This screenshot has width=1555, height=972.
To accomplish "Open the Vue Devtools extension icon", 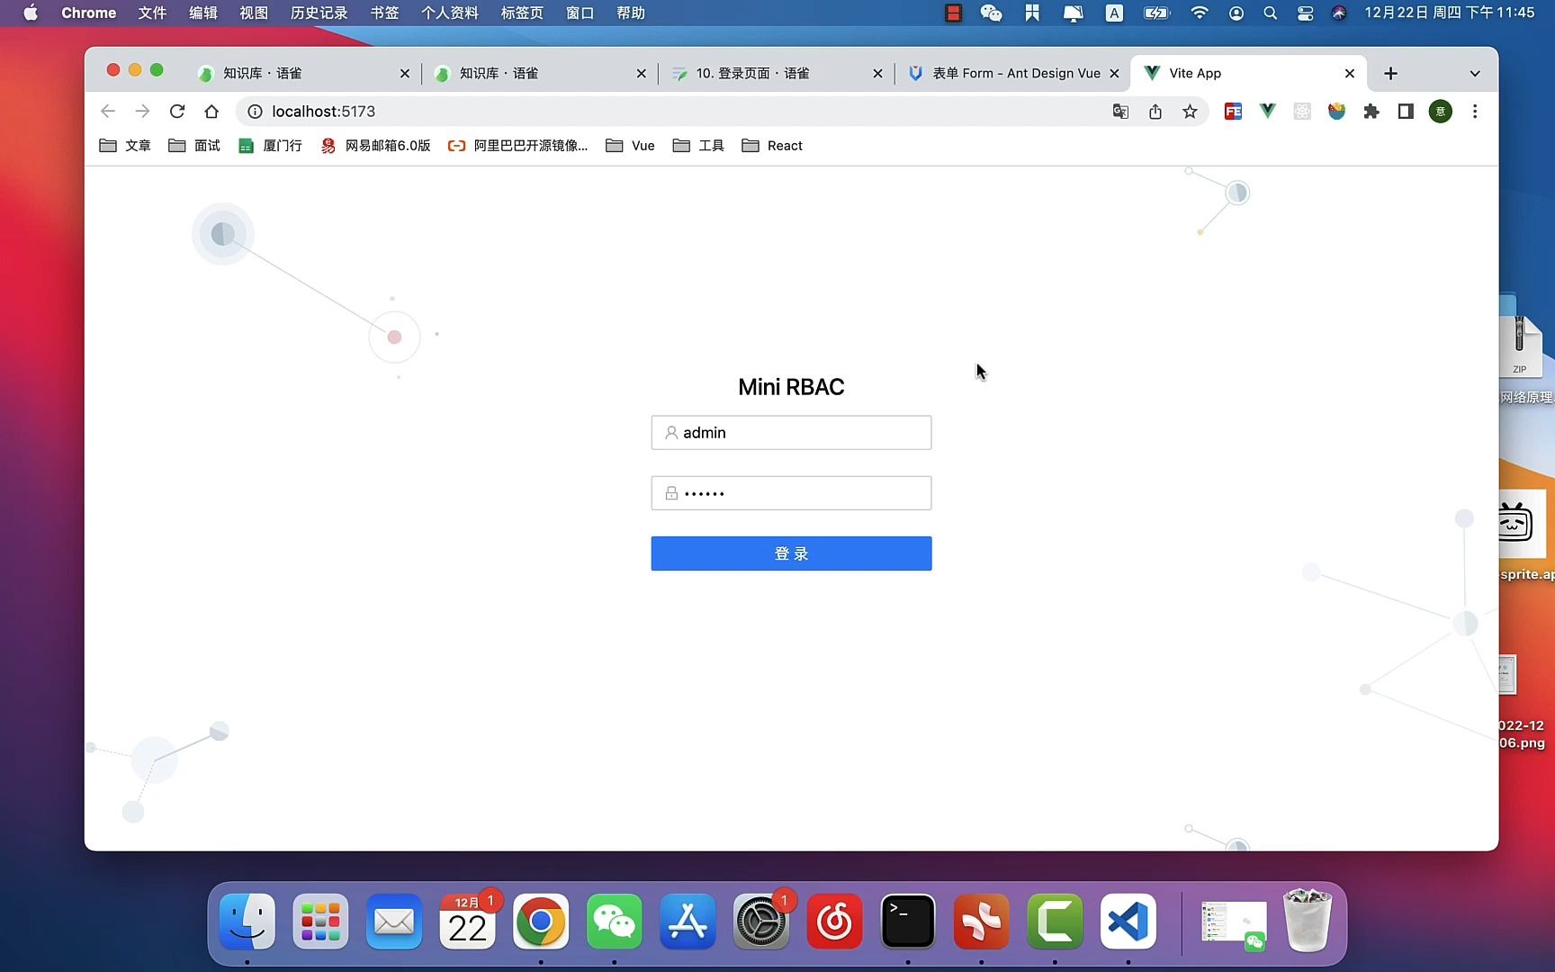I will coord(1268,111).
